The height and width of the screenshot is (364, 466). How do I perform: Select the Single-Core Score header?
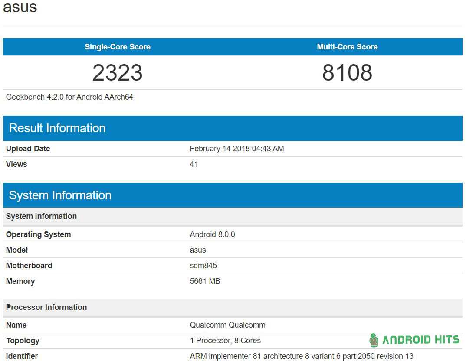[x=118, y=47]
